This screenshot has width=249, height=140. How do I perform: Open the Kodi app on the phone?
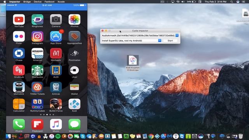(74, 104)
